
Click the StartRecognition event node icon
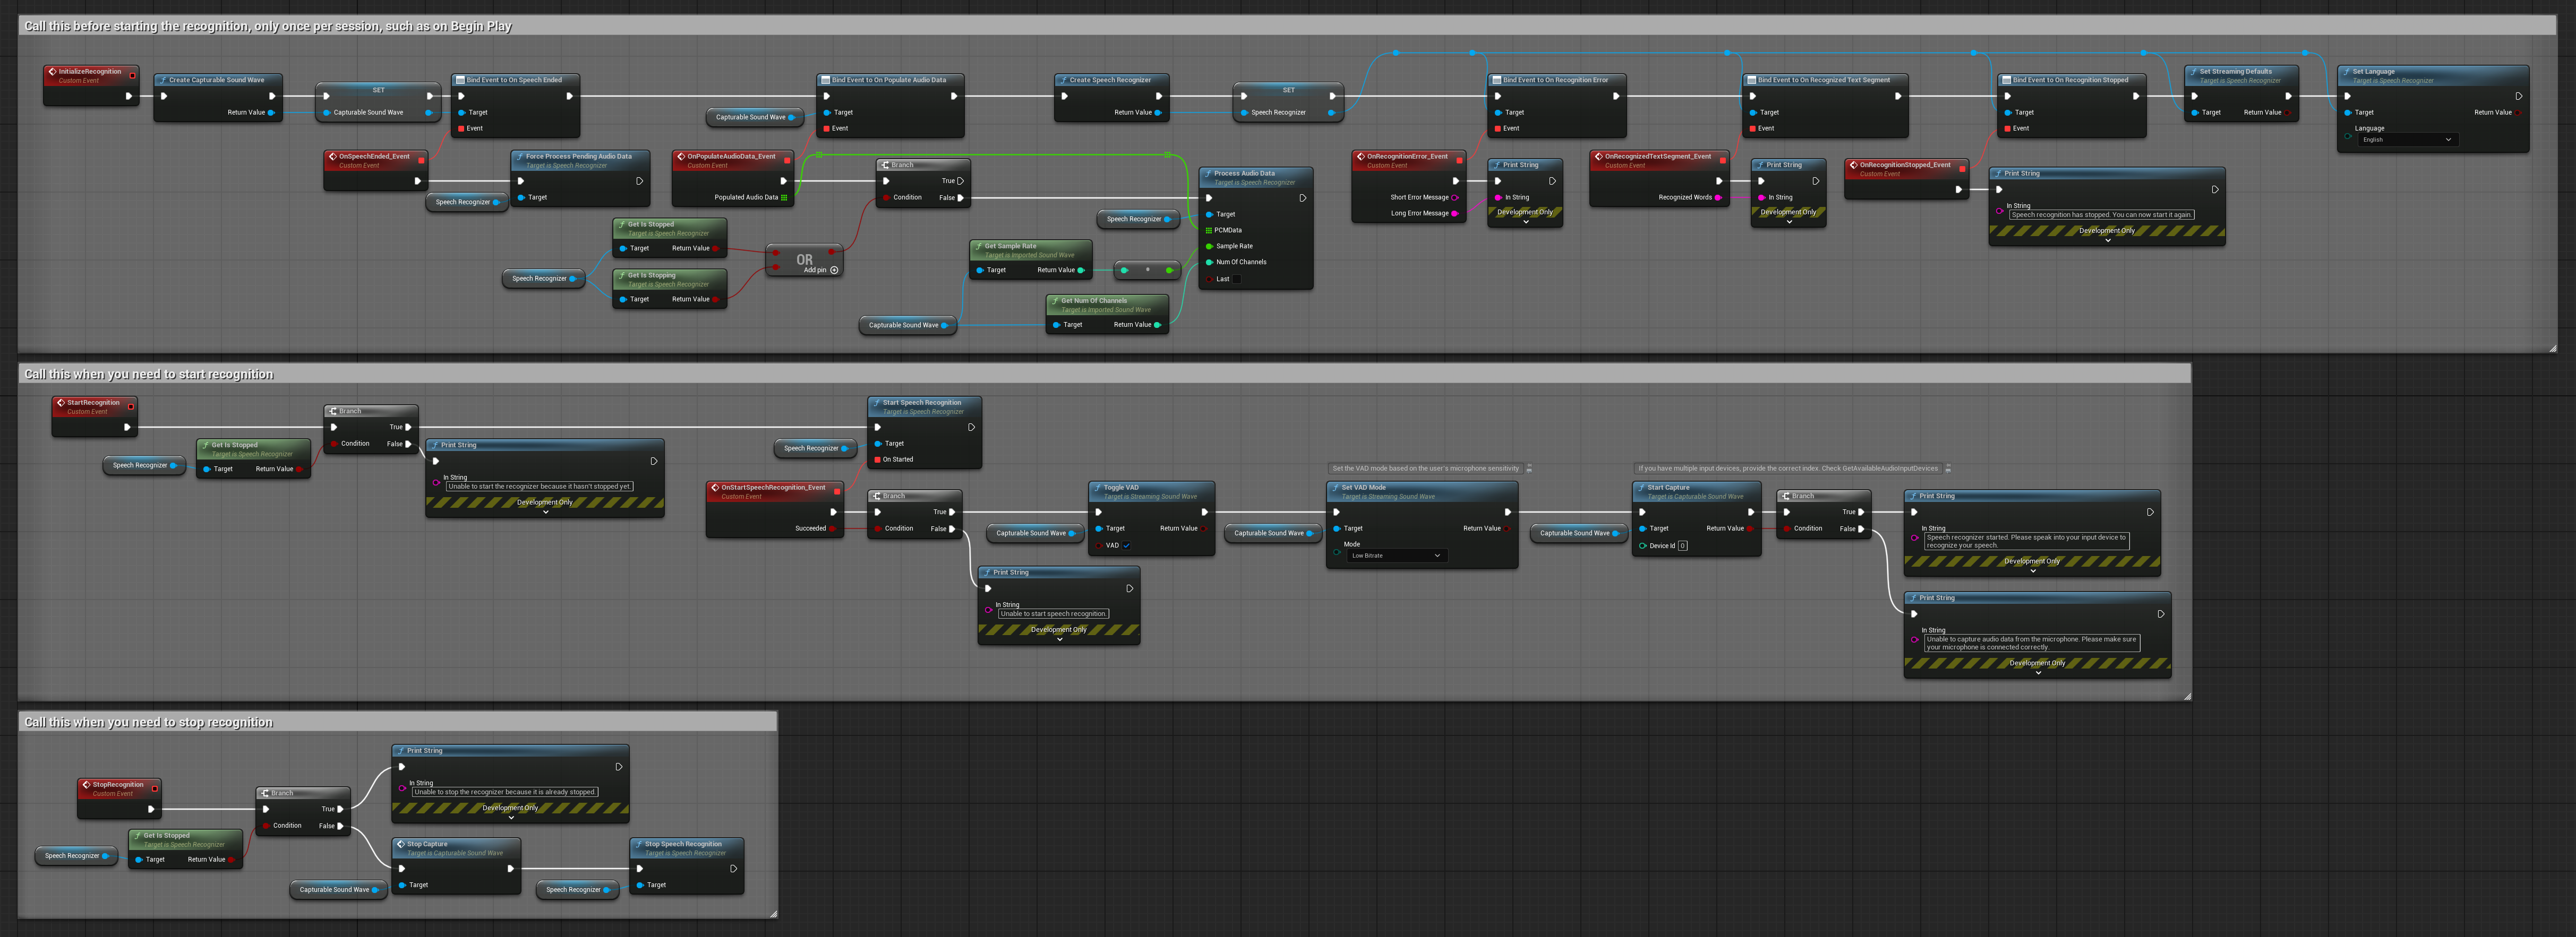click(x=61, y=403)
